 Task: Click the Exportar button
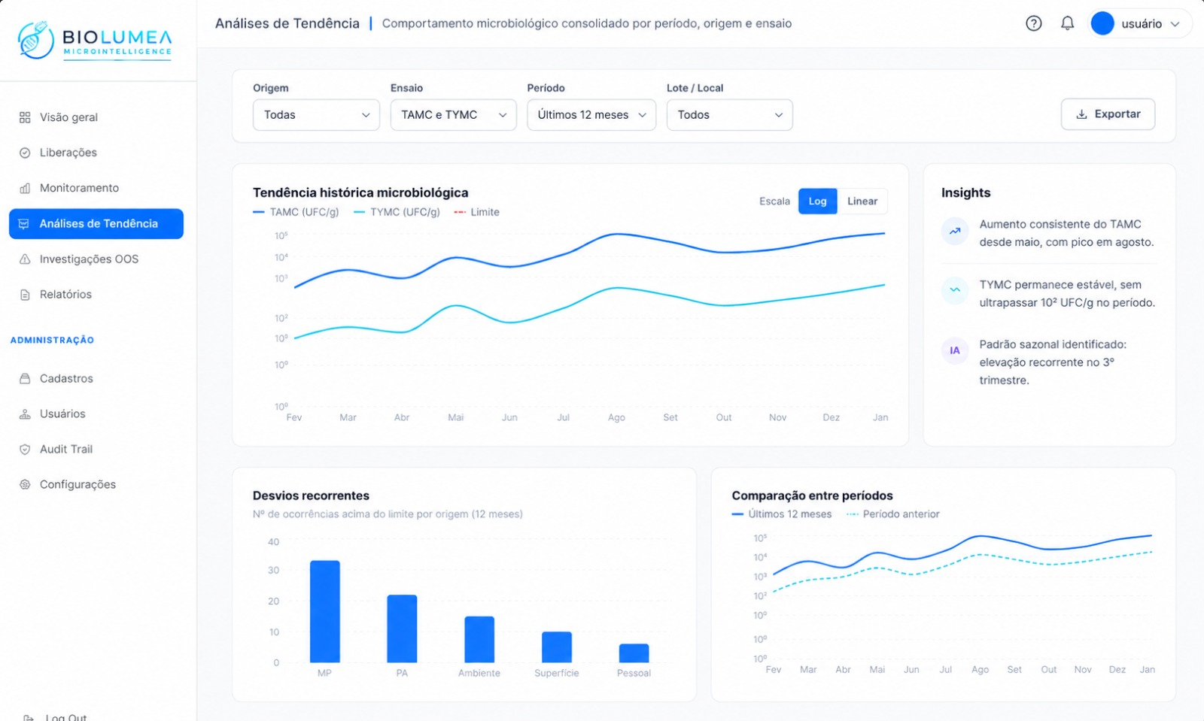(1108, 114)
